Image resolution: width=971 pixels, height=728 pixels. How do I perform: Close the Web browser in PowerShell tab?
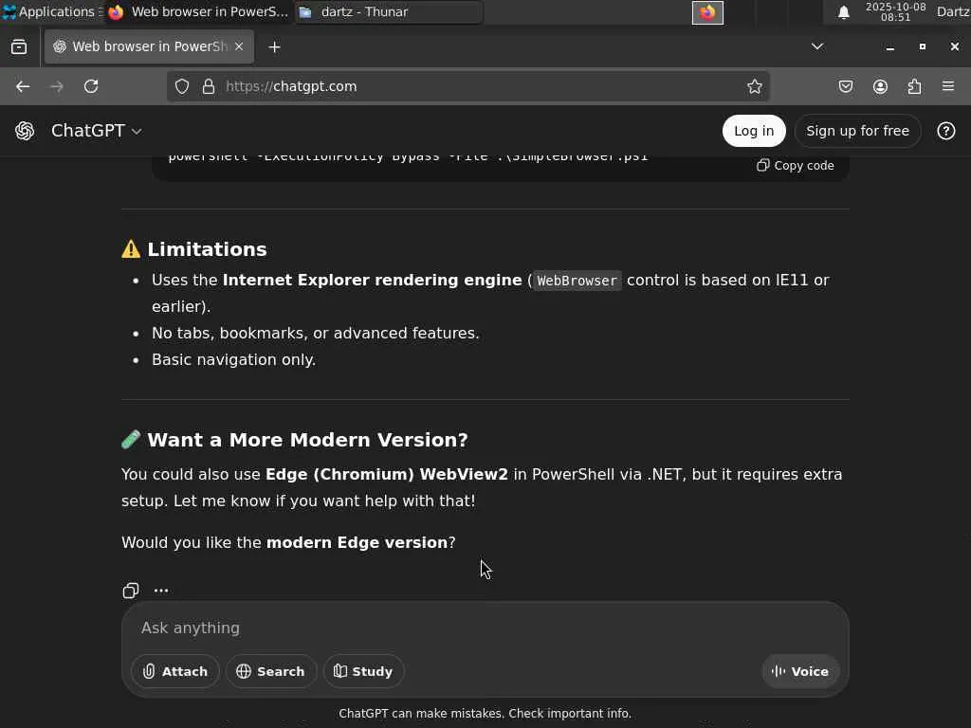239,46
